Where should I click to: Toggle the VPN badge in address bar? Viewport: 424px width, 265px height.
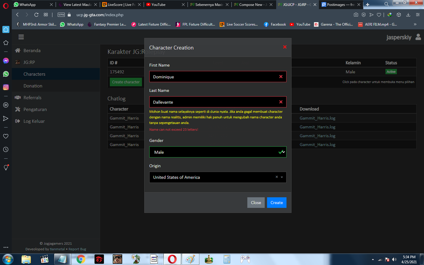tap(61, 15)
